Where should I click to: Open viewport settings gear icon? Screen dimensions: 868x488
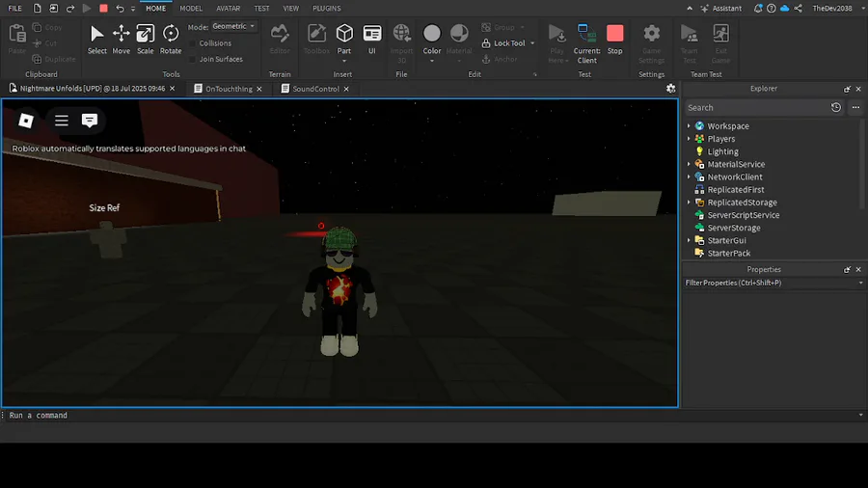[671, 89]
